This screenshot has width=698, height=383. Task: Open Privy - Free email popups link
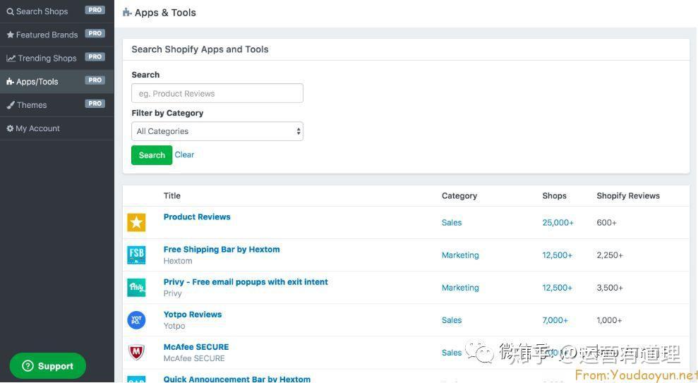click(246, 282)
